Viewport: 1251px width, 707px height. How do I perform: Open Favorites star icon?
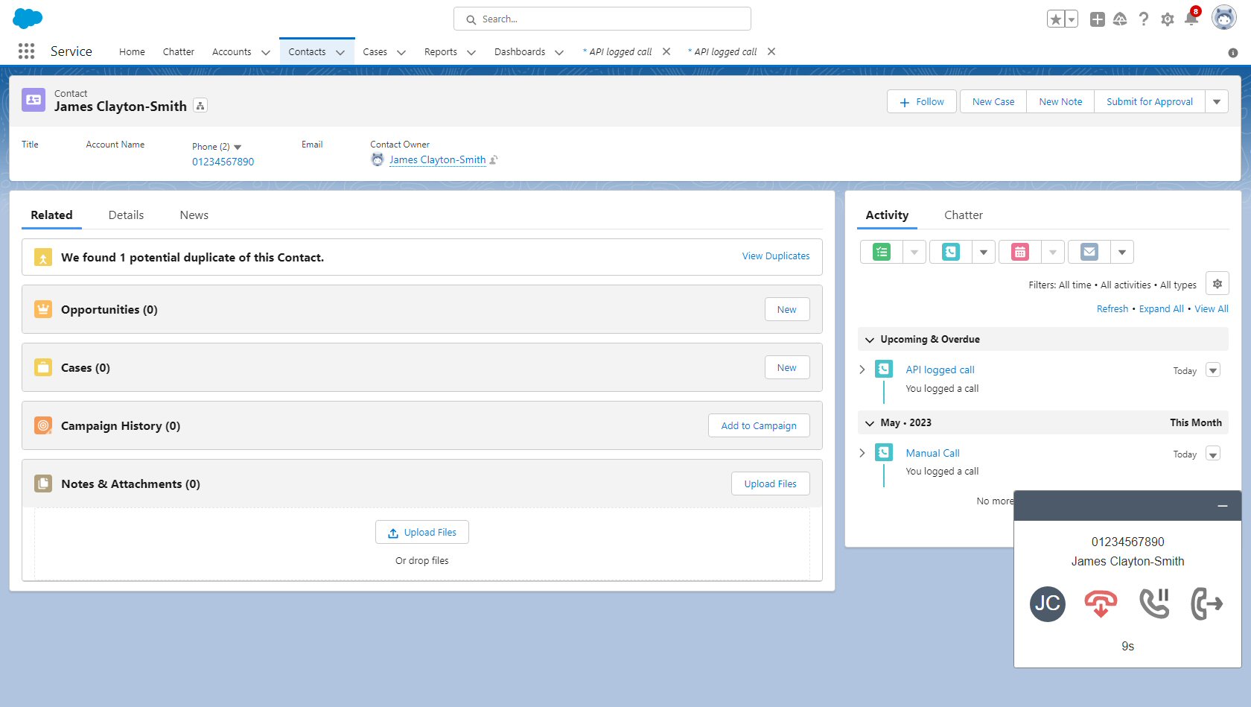click(x=1055, y=19)
